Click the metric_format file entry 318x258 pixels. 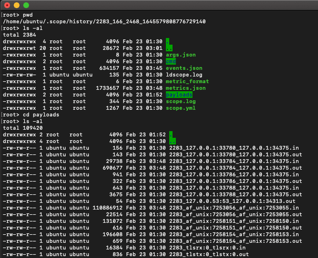click(x=187, y=82)
